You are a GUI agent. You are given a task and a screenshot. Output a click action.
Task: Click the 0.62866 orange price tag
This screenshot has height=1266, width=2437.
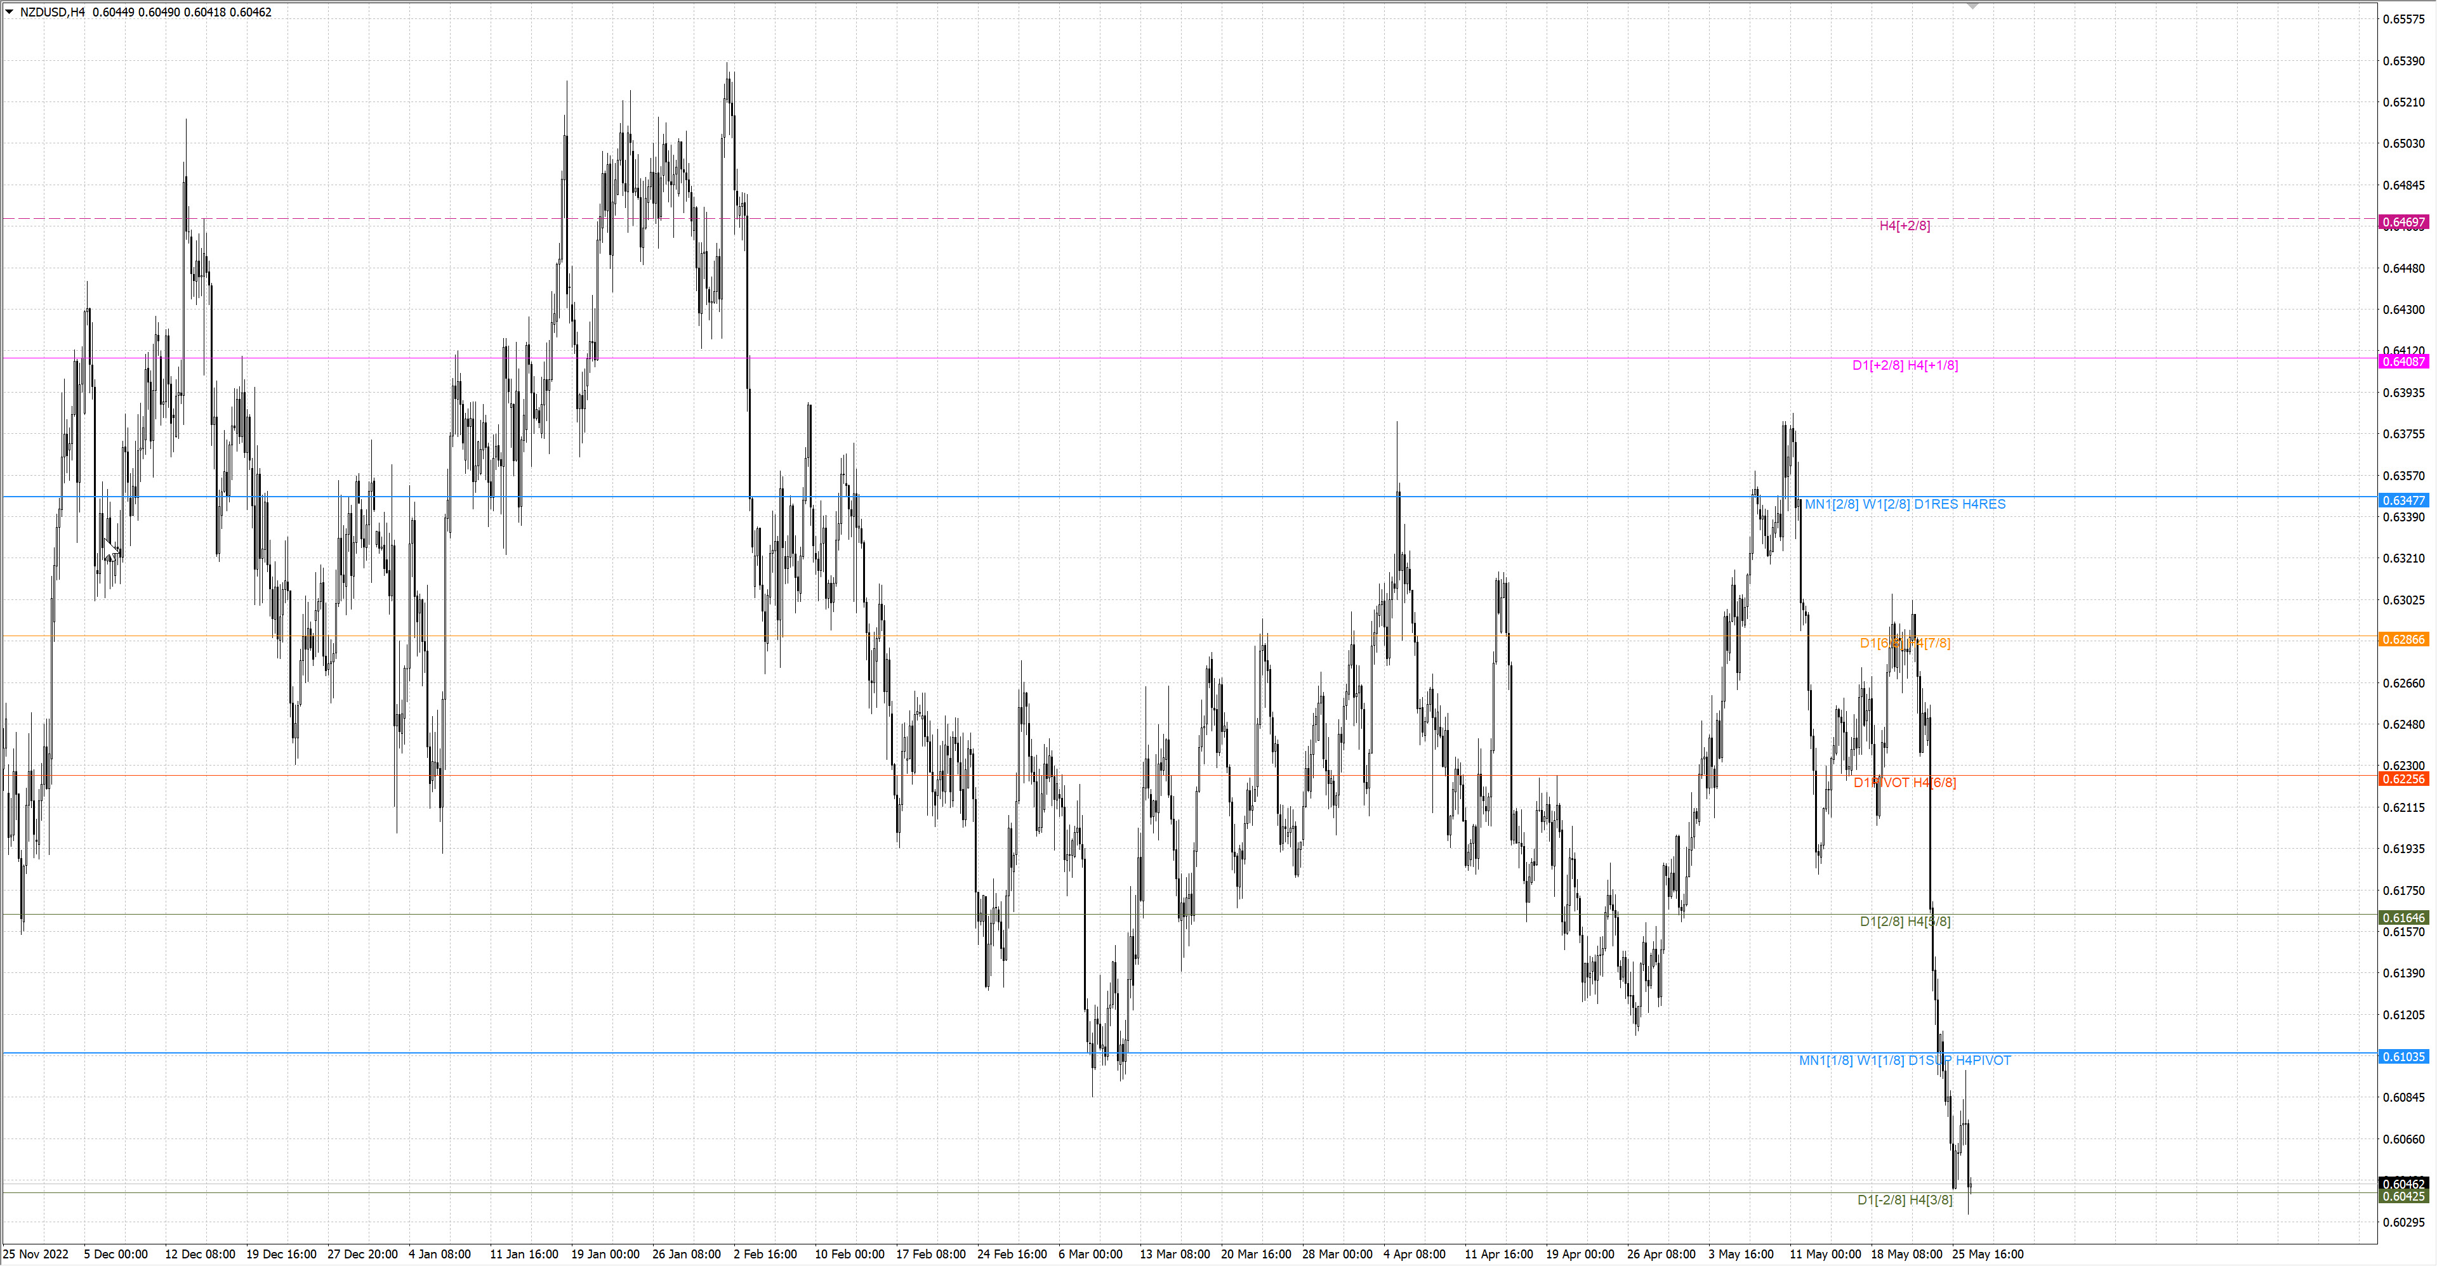tap(2403, 640)
